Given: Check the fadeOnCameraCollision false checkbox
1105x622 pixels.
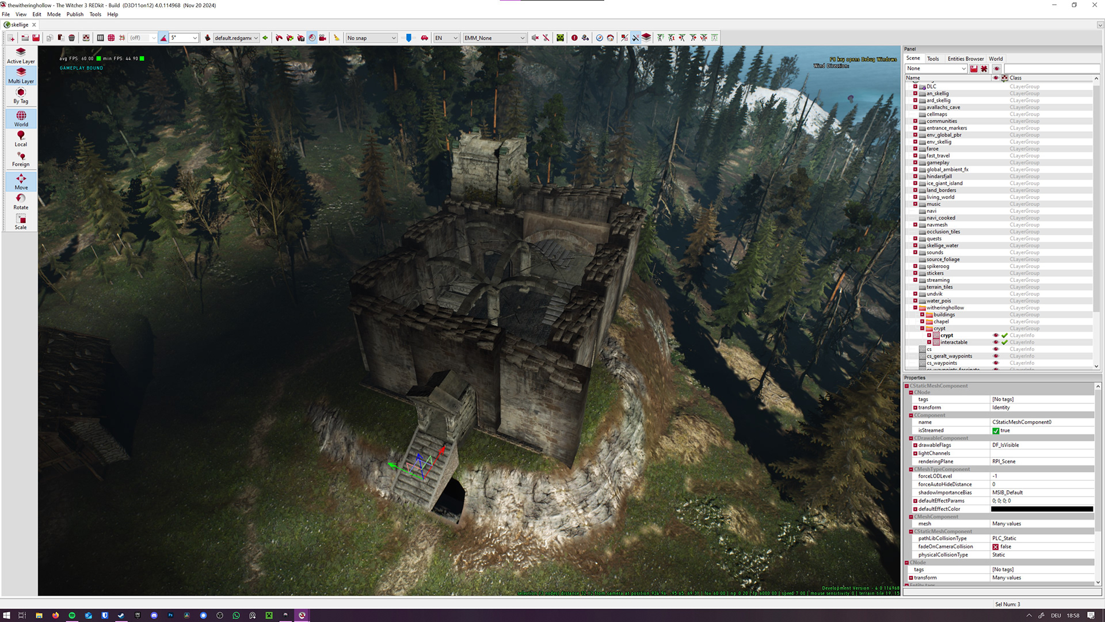Looking at the screenshot, I should [x=996, y=547].
